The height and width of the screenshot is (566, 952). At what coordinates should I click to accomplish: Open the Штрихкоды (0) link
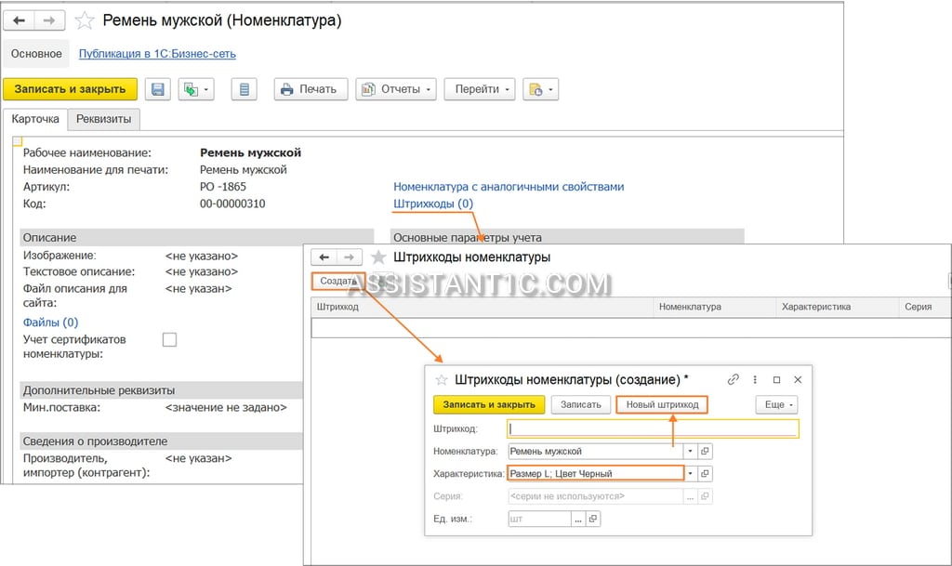coord(433,204)
